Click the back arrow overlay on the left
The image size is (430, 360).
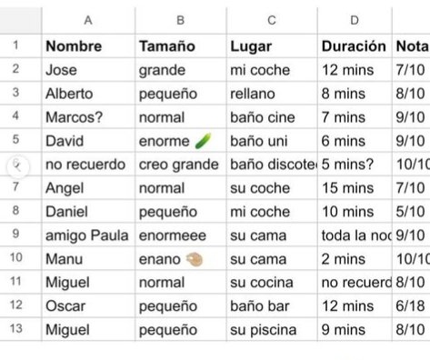(x=17, y=166)
